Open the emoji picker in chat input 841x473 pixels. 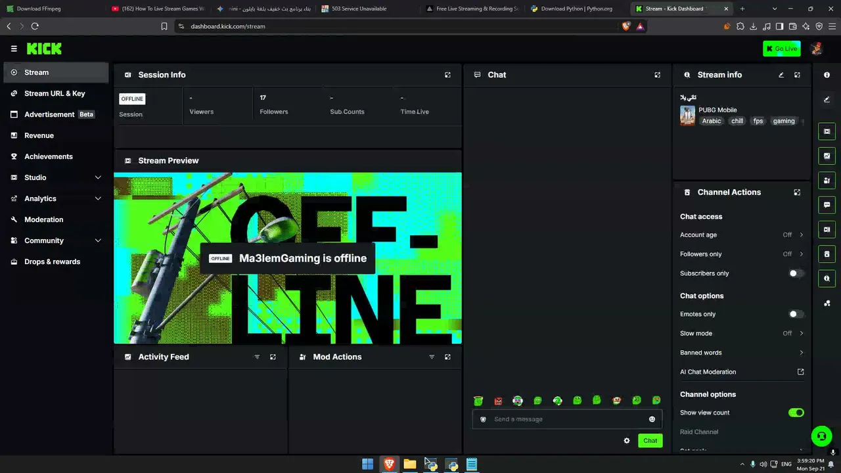652,419
